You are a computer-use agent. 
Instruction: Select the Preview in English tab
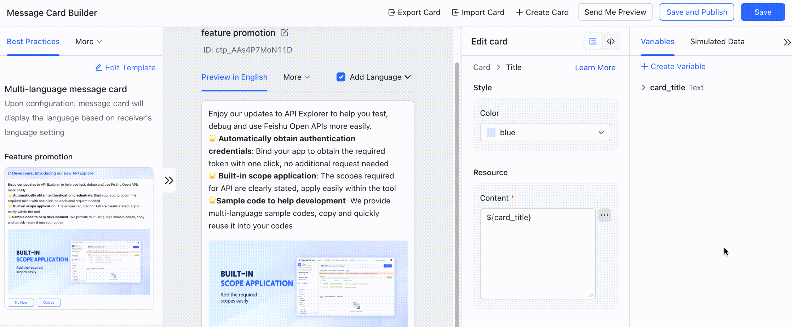click(234, 77)
